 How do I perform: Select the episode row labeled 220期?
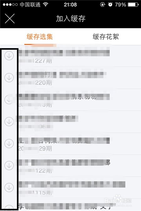70,78
